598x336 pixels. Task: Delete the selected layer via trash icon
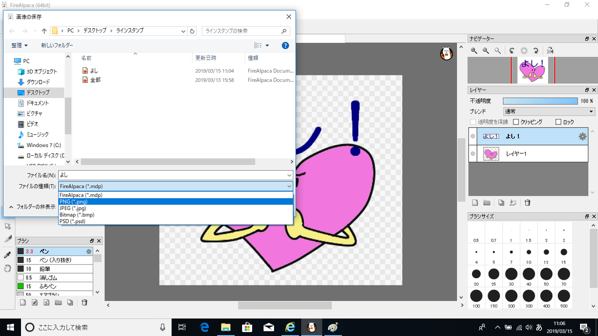[x=528, y=203]
